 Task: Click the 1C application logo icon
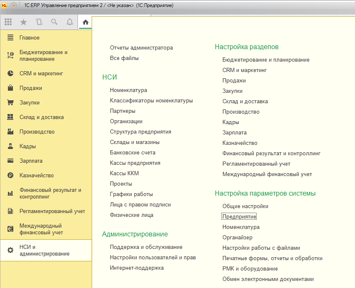[x=4, y=5]
